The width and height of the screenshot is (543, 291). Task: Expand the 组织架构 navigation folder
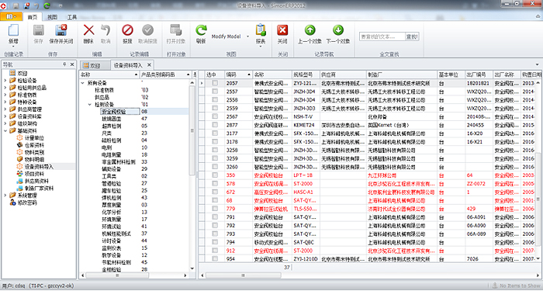coord(5,123)
